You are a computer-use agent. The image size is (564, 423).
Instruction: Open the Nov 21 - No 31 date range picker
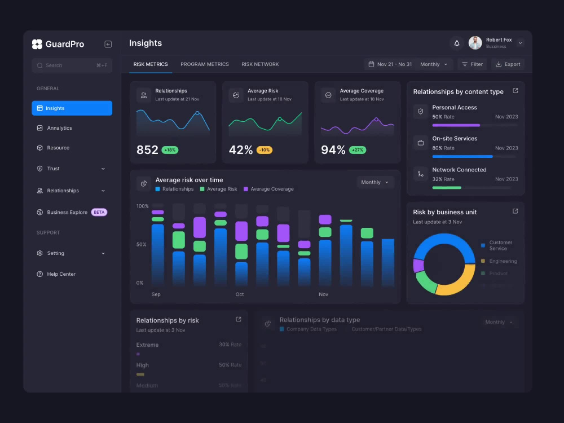click(390, 64)
